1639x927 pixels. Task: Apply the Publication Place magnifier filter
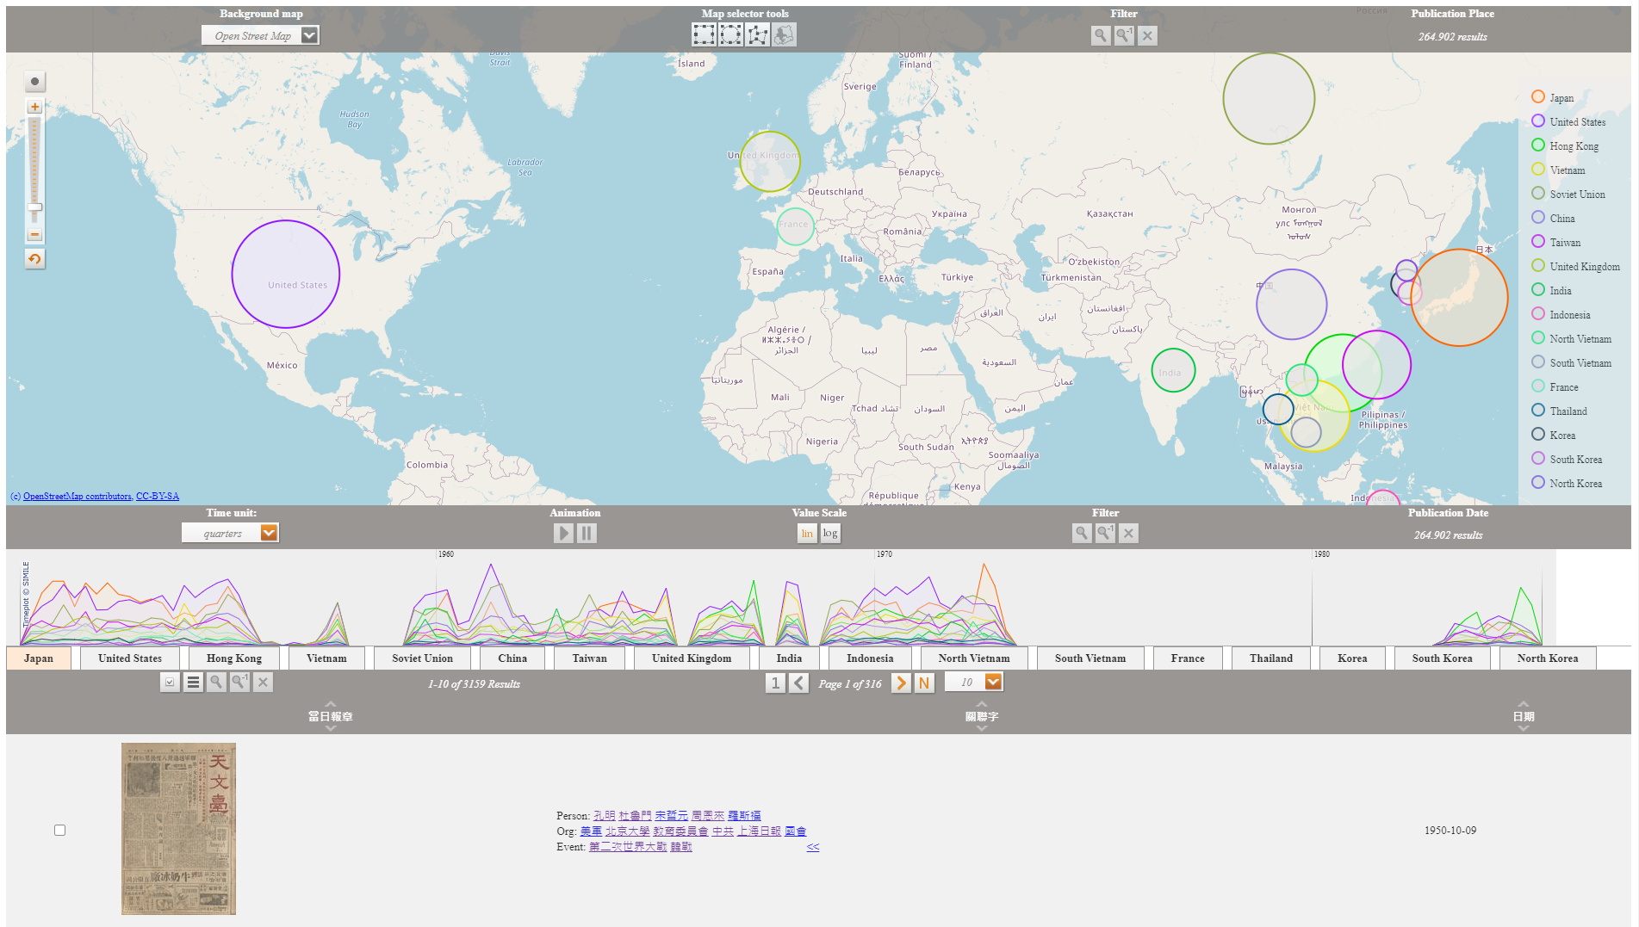coord(1100,36)
